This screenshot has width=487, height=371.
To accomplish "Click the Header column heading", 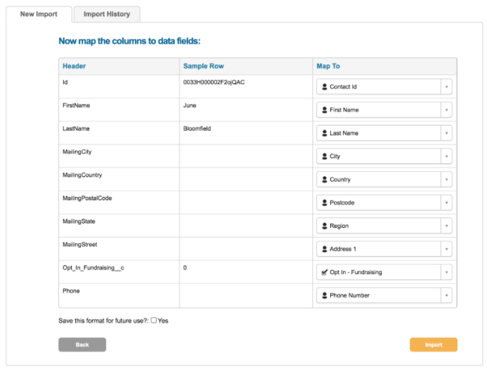I will [74, 66].
